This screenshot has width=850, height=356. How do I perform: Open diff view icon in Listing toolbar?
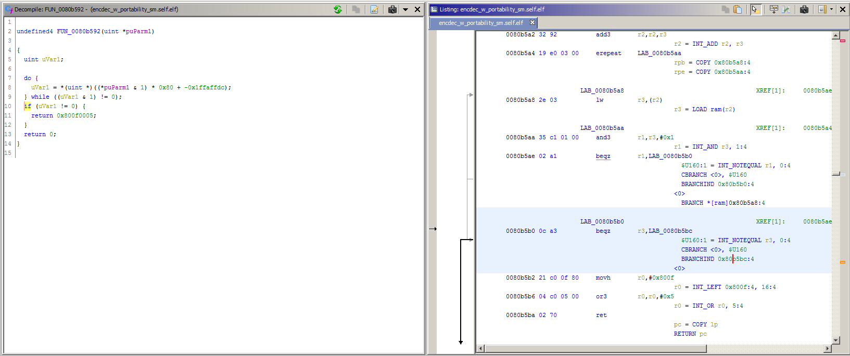[786, 9]
